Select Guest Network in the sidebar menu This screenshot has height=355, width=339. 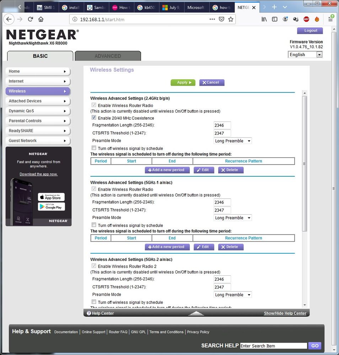[x=37, y=141]
